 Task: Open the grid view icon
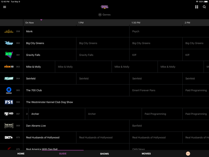196,7
